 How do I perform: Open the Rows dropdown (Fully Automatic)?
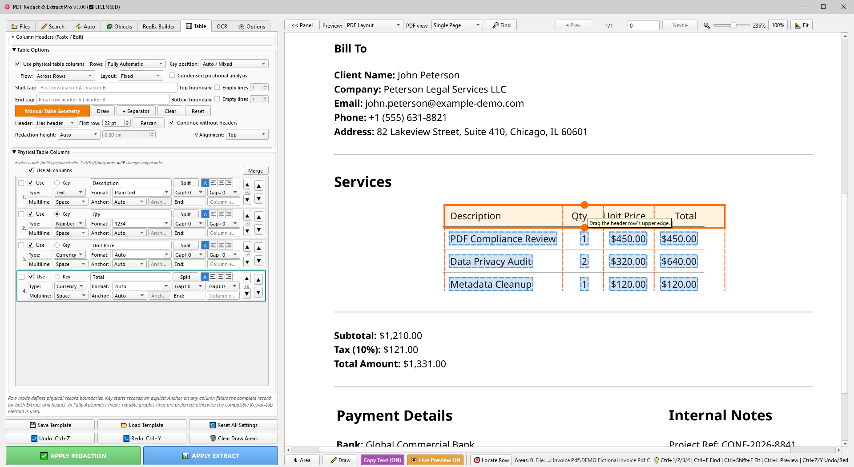point(135,64)
